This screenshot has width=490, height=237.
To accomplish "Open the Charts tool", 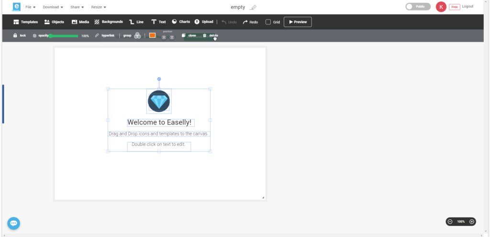I will [x=181, y=22].
